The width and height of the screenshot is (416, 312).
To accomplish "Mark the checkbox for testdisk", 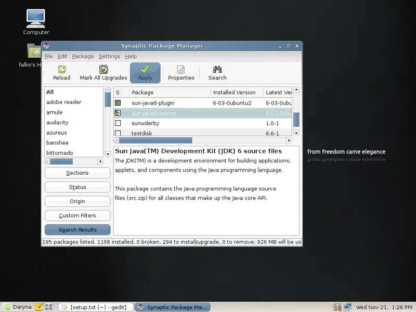I will 118,133.
